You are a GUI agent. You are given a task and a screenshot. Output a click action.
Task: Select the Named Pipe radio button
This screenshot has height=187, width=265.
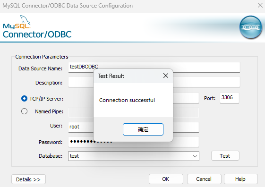pyautogui.click(x=24, y=111)
